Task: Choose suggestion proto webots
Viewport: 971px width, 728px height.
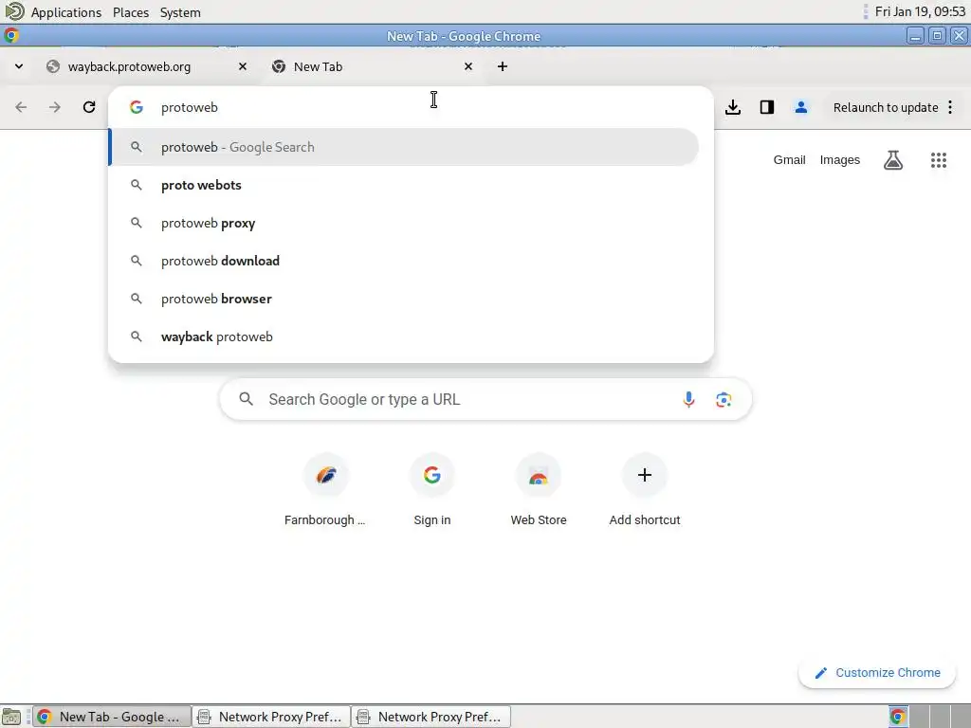Action: (x=404, y=185)
